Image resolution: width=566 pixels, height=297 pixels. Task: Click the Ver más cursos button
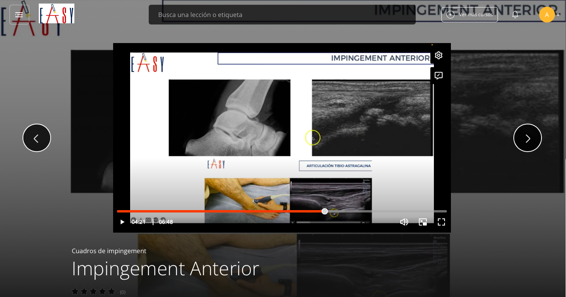tap(469, 14)
